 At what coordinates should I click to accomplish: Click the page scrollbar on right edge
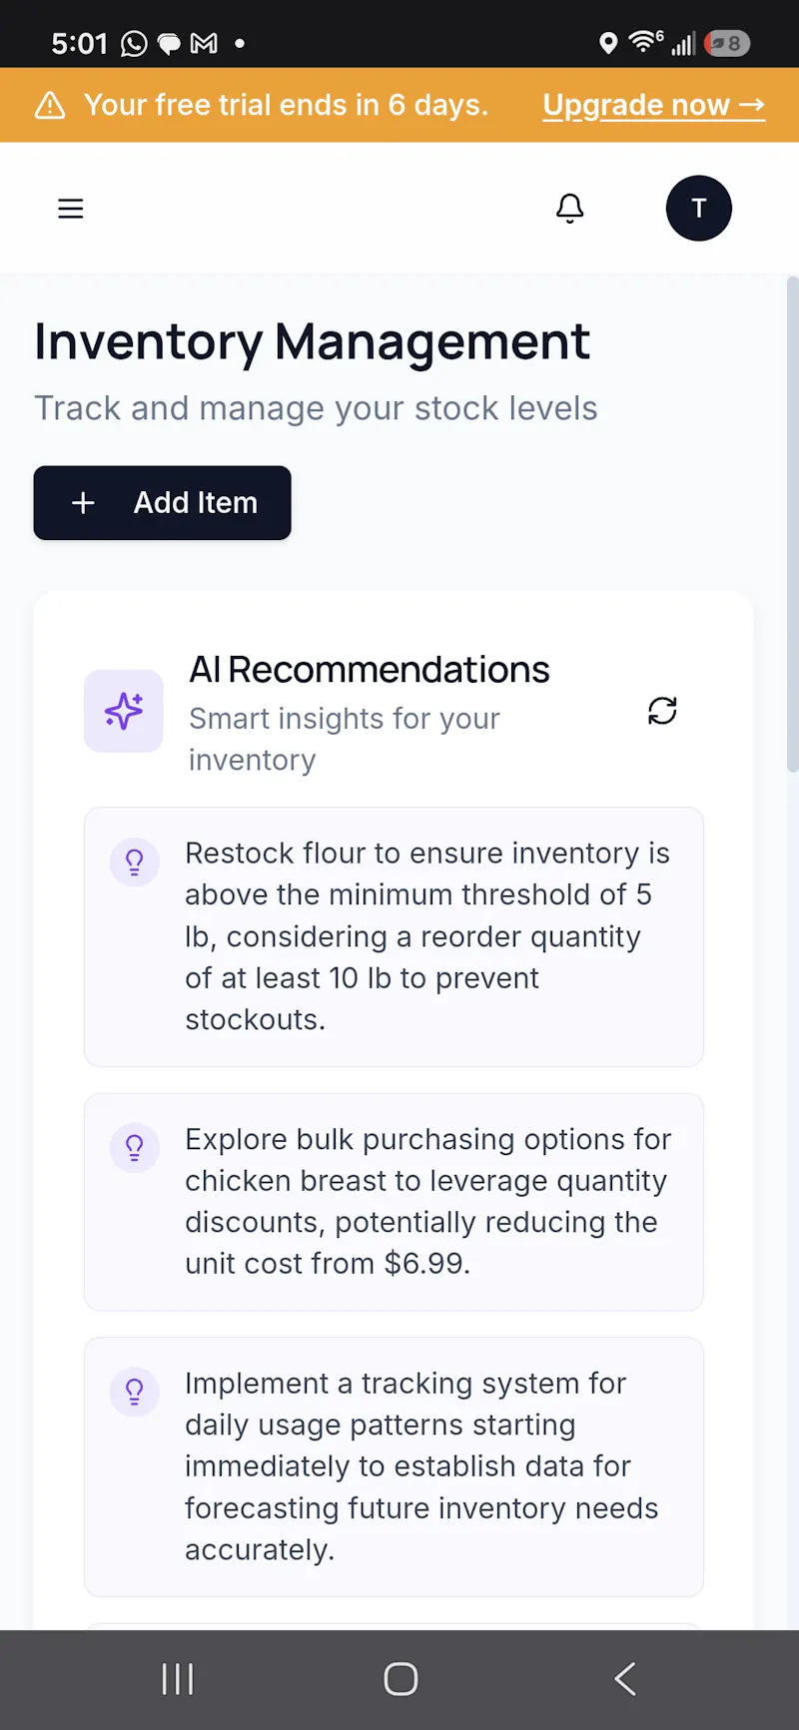coord(793,524)
